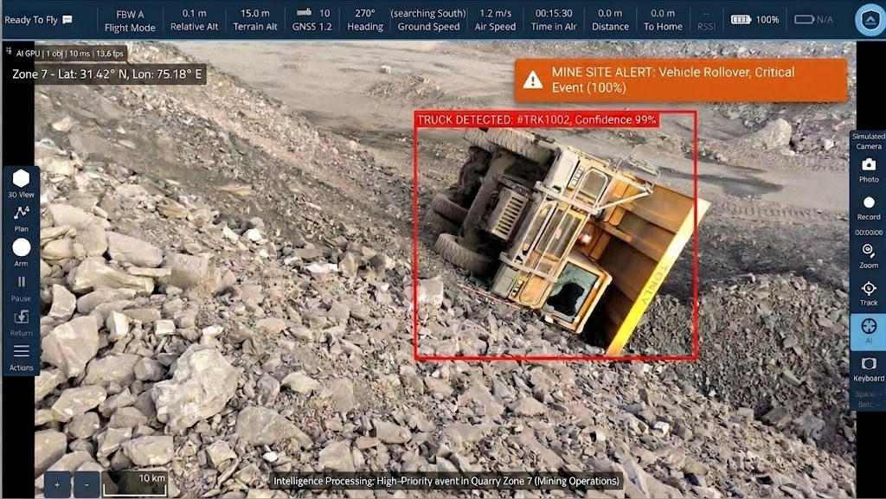Click the RSSI signal indicator
886x499 pixels.
coord(706,20)
